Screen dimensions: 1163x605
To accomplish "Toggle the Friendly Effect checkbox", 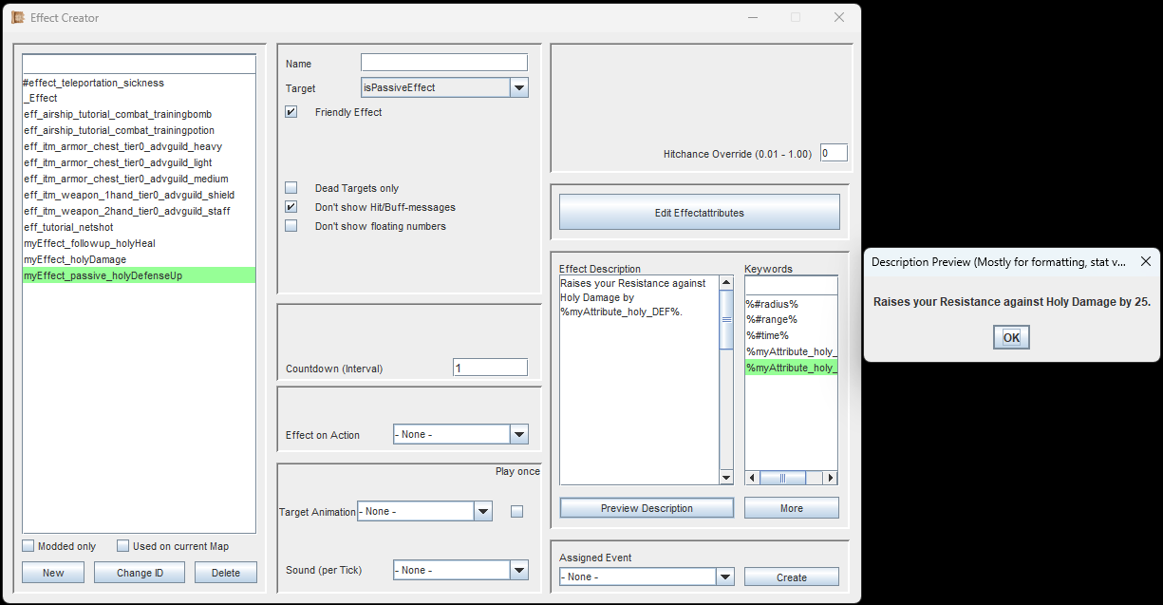I will pos(291,112).
